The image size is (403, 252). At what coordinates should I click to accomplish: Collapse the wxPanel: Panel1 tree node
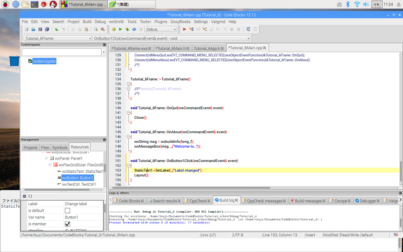pyautogui.click(x=46, y=158)
